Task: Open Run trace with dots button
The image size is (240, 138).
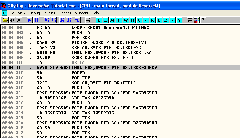Action: [172, 20]
